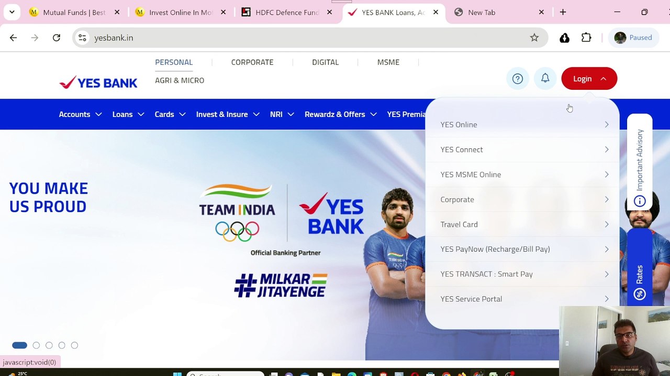This screenshot has height=376, width=670.
Task: Expand the NRI menu
Action: click(x=282, y=114)
